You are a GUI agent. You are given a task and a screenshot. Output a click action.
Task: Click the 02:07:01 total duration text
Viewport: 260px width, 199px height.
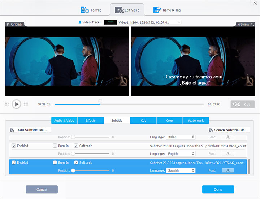[214, 104]
